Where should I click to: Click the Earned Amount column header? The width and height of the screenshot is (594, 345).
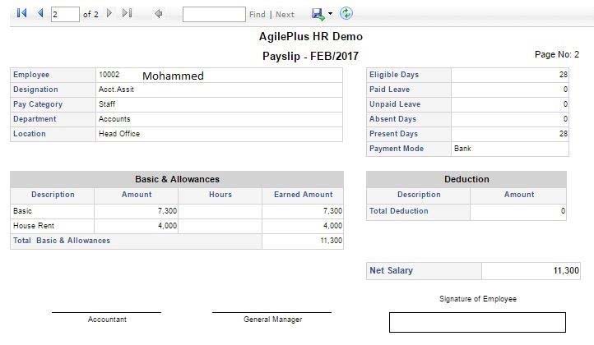point(303,195)
